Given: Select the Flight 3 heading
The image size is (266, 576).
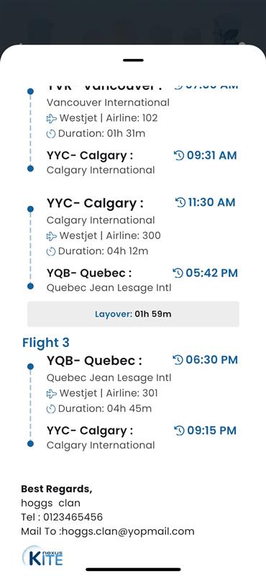Looking at the screenshot, I should pyautogui.click(x=46, y=343).
